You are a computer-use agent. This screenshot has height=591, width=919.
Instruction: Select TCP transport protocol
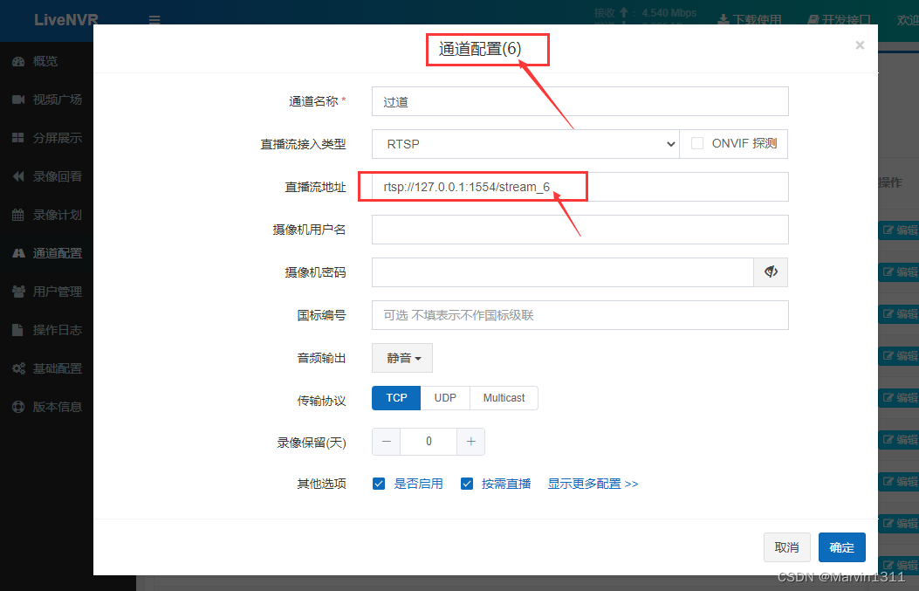click(x=396, y=398)
